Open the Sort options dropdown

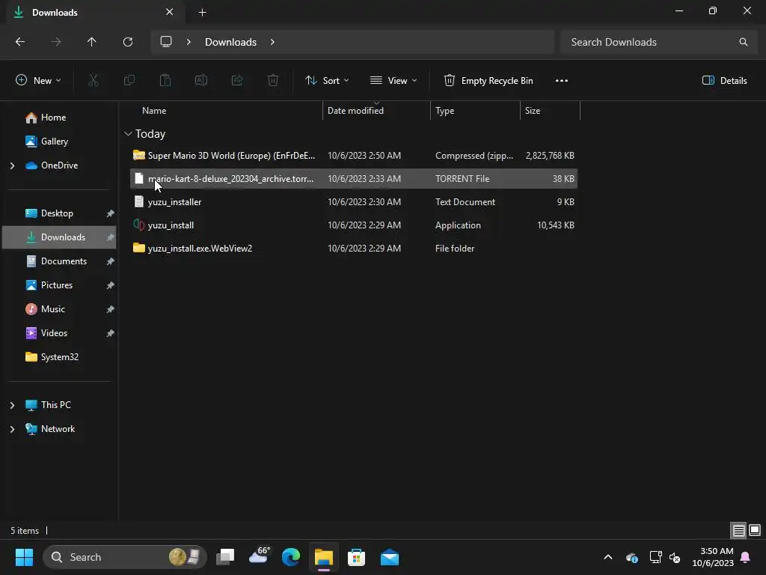click(x=327, y=81)
